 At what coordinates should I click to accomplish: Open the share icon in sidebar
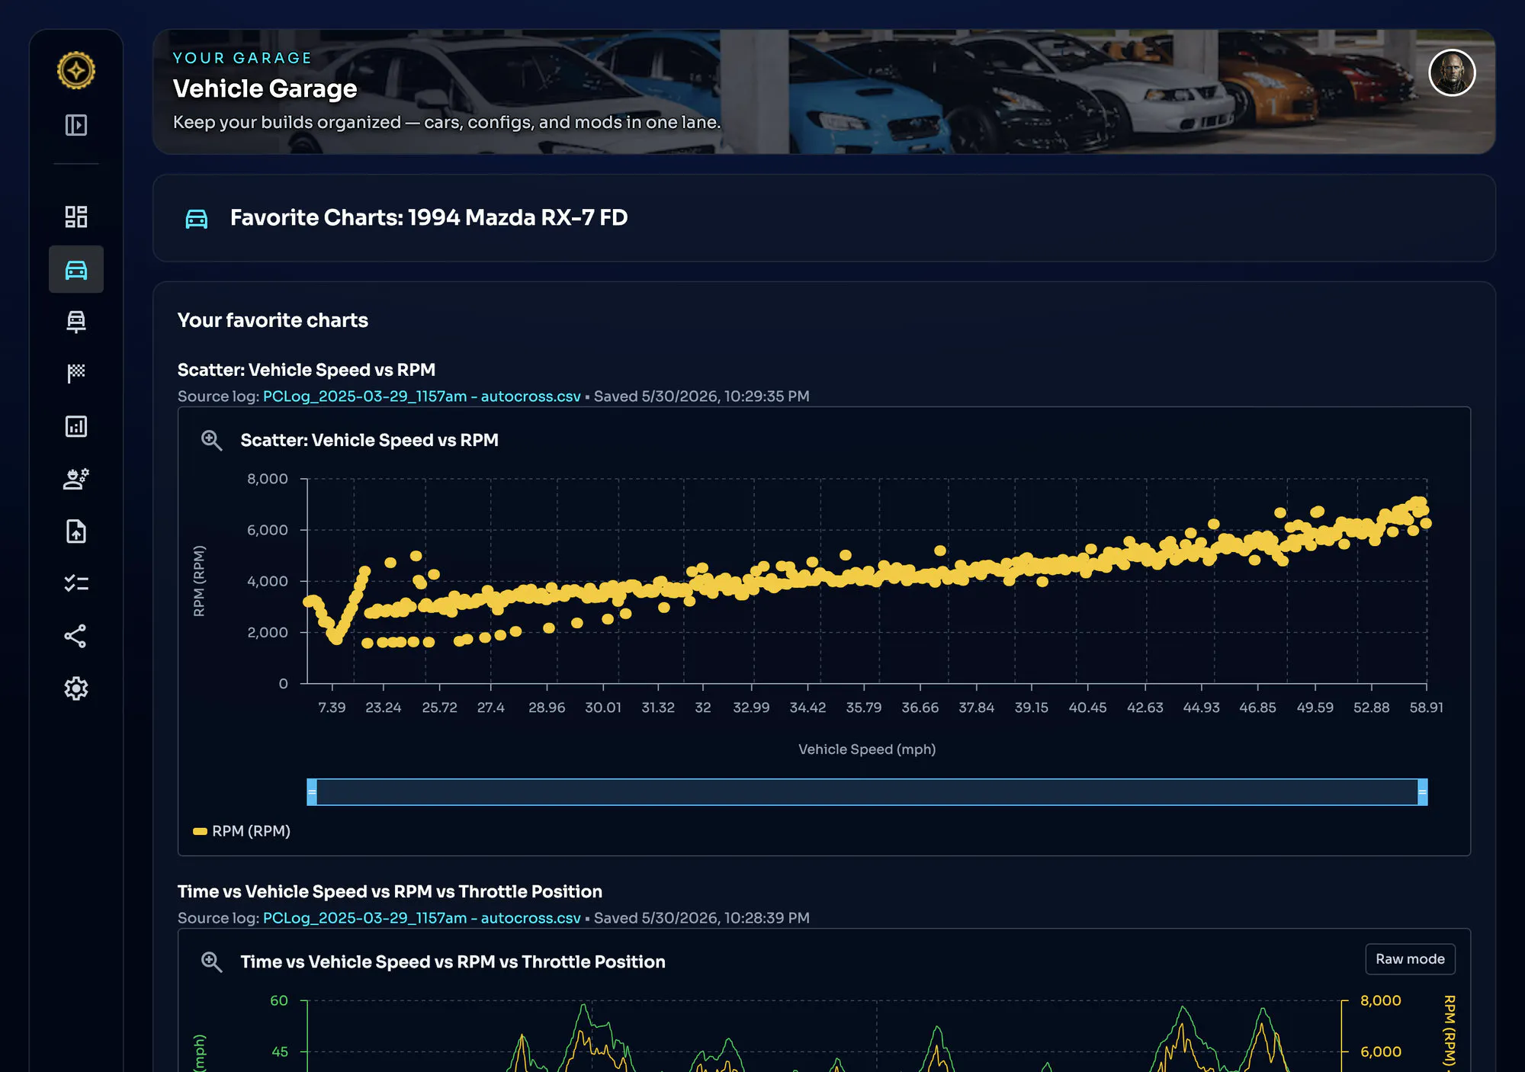[x=76, y=637]
